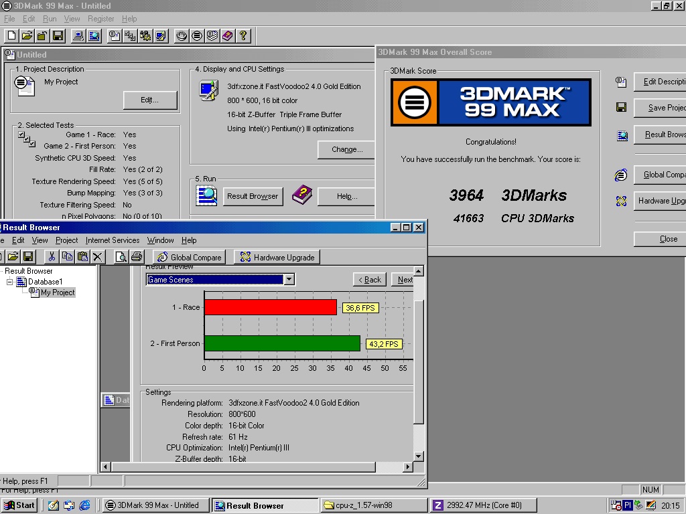This screenshot has width=686, height=514.
Task: Open the Run menu in 3DMark 99 Max
Action: coord(50,19)
